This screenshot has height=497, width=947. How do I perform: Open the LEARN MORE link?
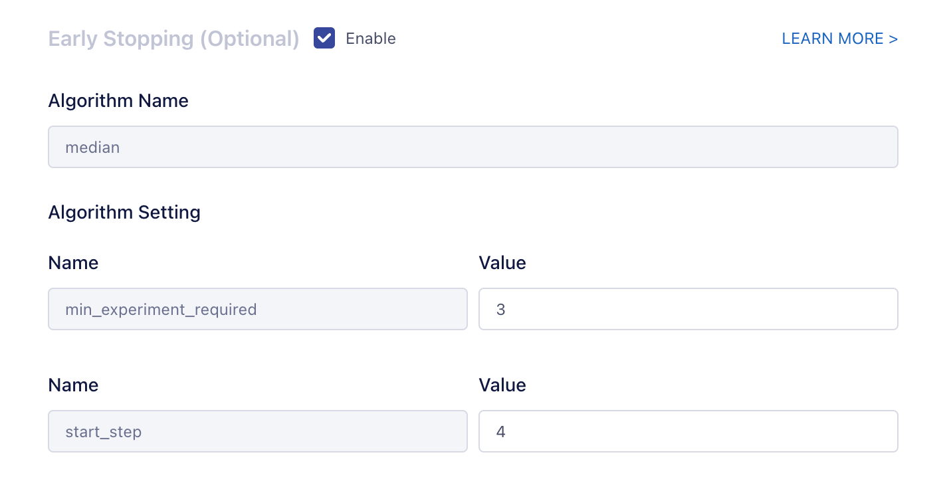(833, 39)
